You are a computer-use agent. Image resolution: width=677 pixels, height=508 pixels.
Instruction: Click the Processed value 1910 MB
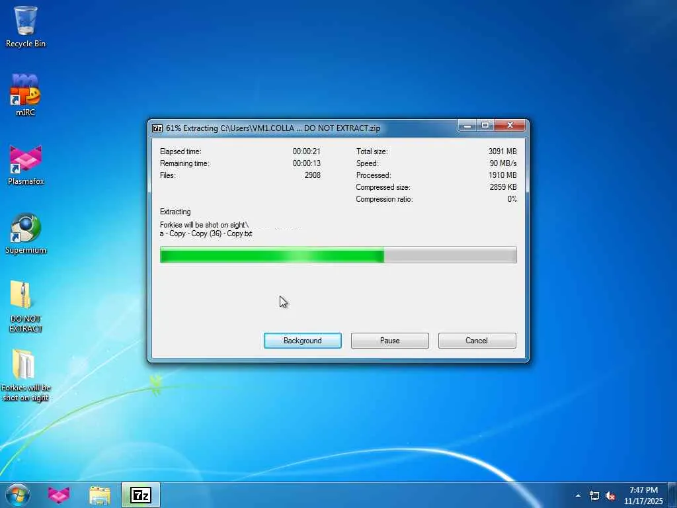(x=502, y=175)
